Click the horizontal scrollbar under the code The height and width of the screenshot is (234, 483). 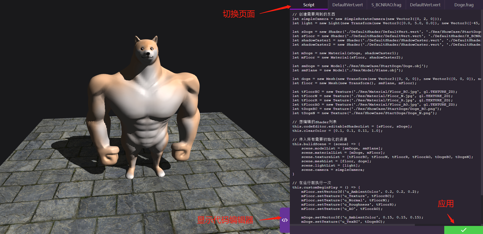coord(352,225)
